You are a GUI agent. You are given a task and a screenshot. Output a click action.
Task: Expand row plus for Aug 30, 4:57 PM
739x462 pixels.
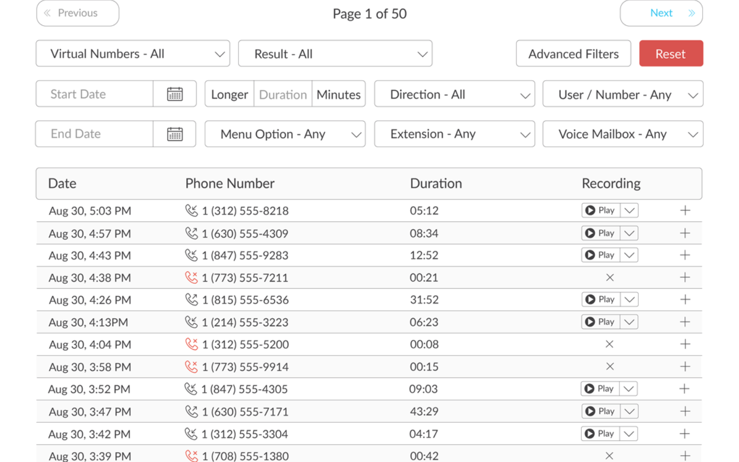point(685,233)
